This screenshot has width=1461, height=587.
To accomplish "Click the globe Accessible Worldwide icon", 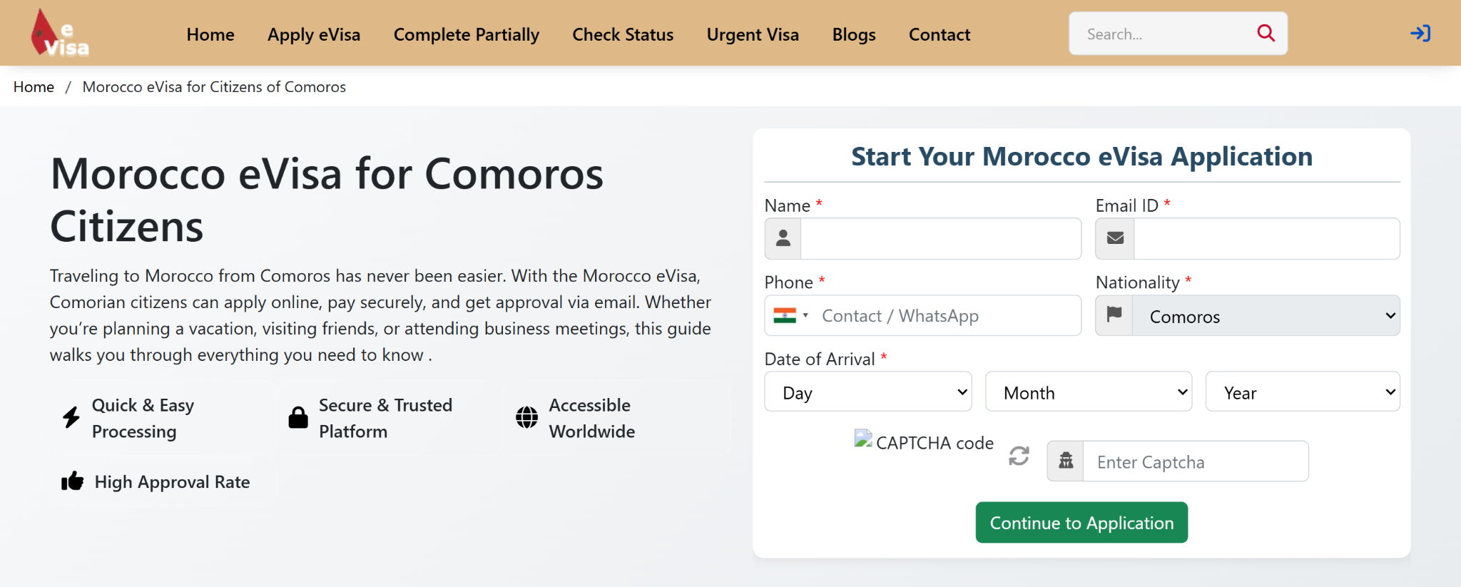I will (x=526, y=417).
